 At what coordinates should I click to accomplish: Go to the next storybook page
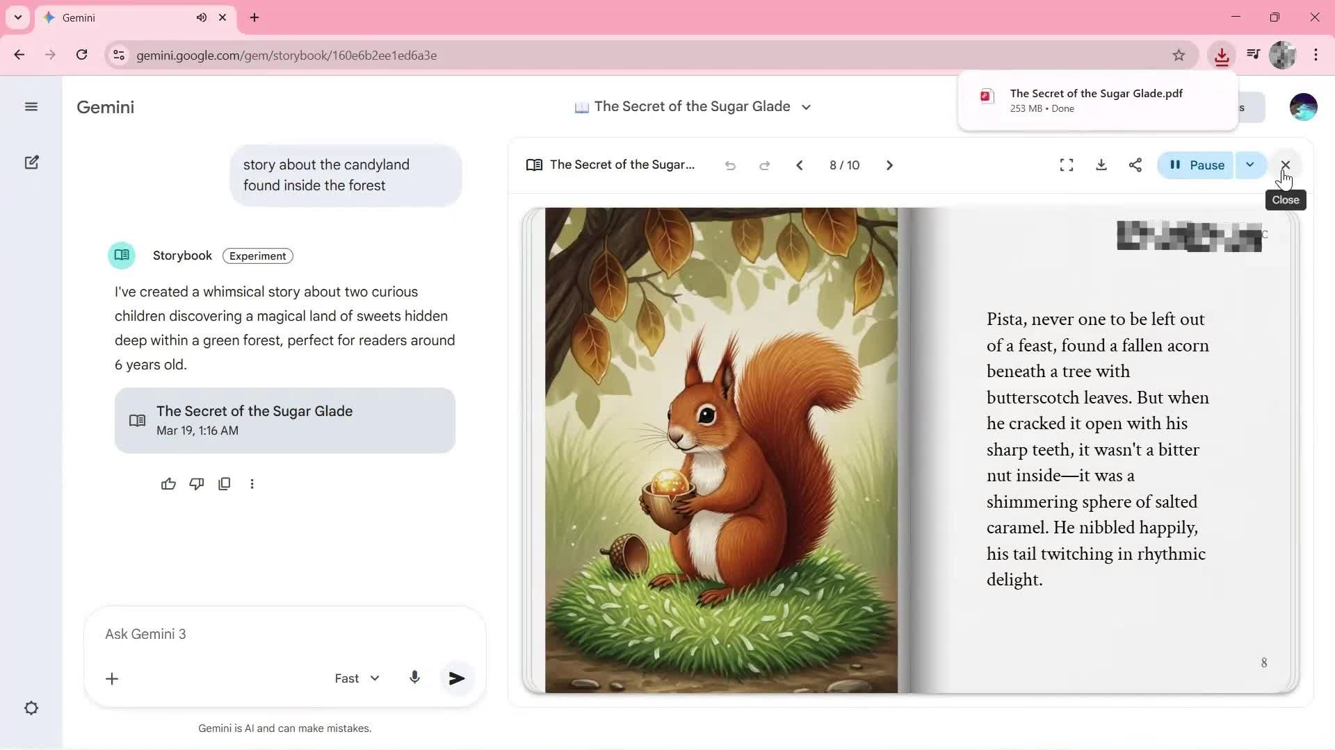pos(889,165)
